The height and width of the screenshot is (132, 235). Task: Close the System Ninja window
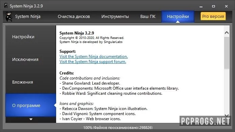(x=226, y=6)
